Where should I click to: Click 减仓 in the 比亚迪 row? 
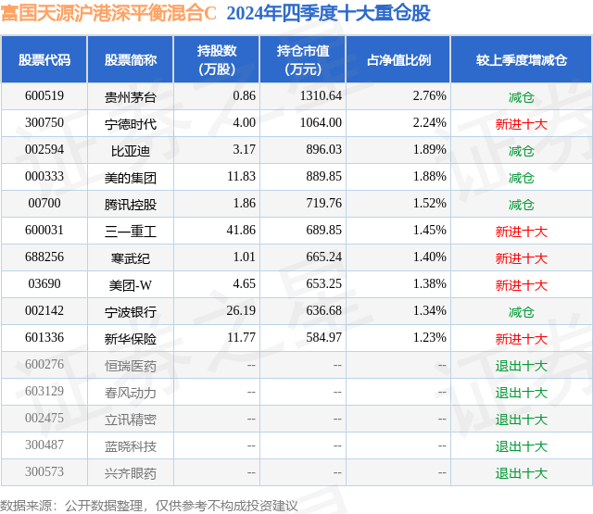(522, 151)
